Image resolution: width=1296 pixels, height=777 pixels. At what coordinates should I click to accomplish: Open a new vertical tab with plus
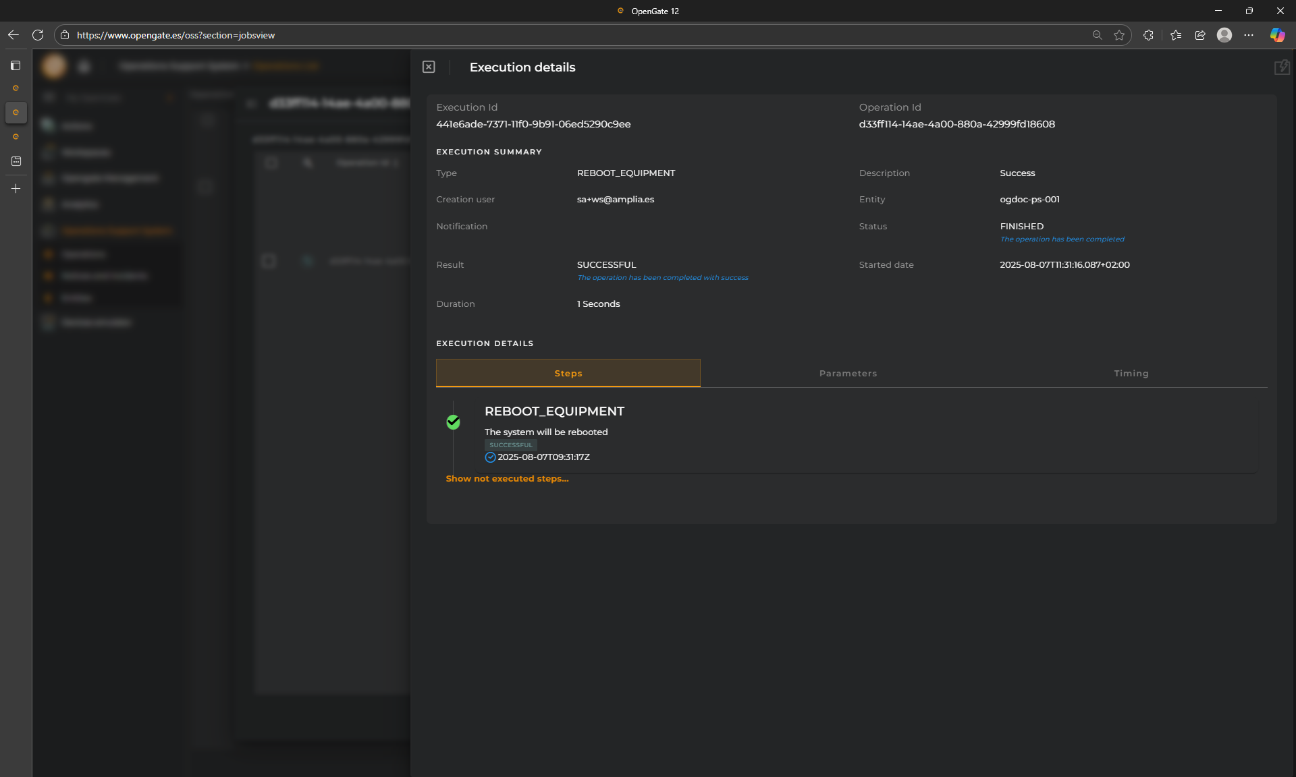pyautogui.click(x=16, y=189)
